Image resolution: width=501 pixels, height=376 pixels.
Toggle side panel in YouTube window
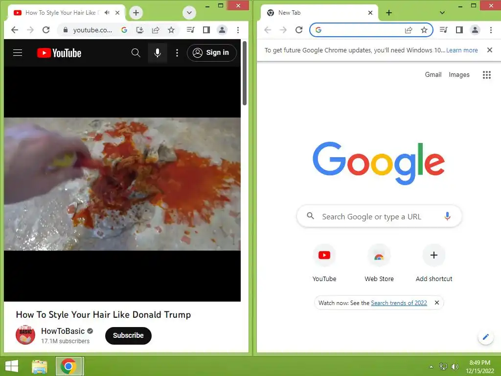tap(206, 30)
